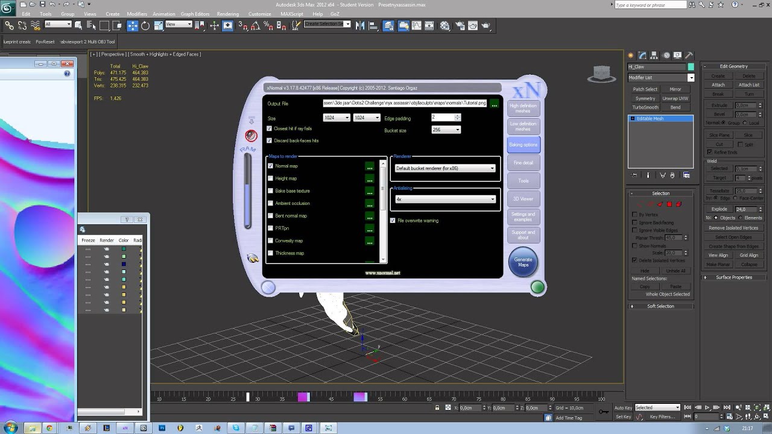Click the Skype icon in taskbar

236,428
